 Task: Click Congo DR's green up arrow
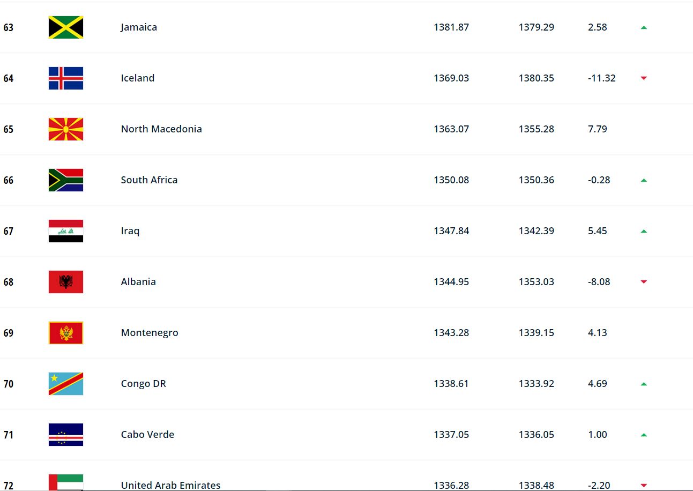644,384
